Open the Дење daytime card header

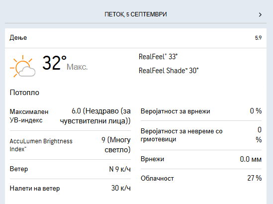pyautogui.click(x=136, y=38)
